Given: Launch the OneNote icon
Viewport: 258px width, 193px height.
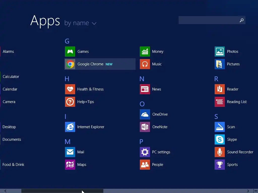Looking at the screenshot, I should (145, 127).
